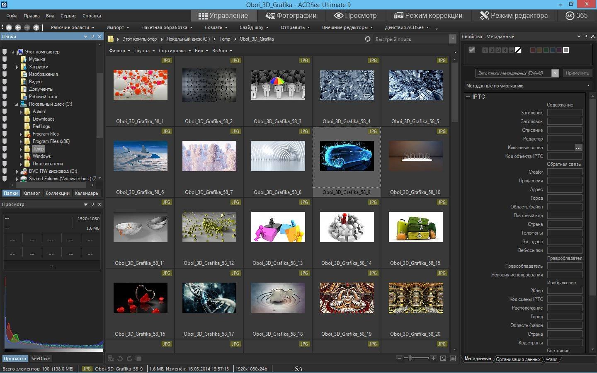
Task: Click the Быстрый поиск search field
Action: (x=411, y=39)
